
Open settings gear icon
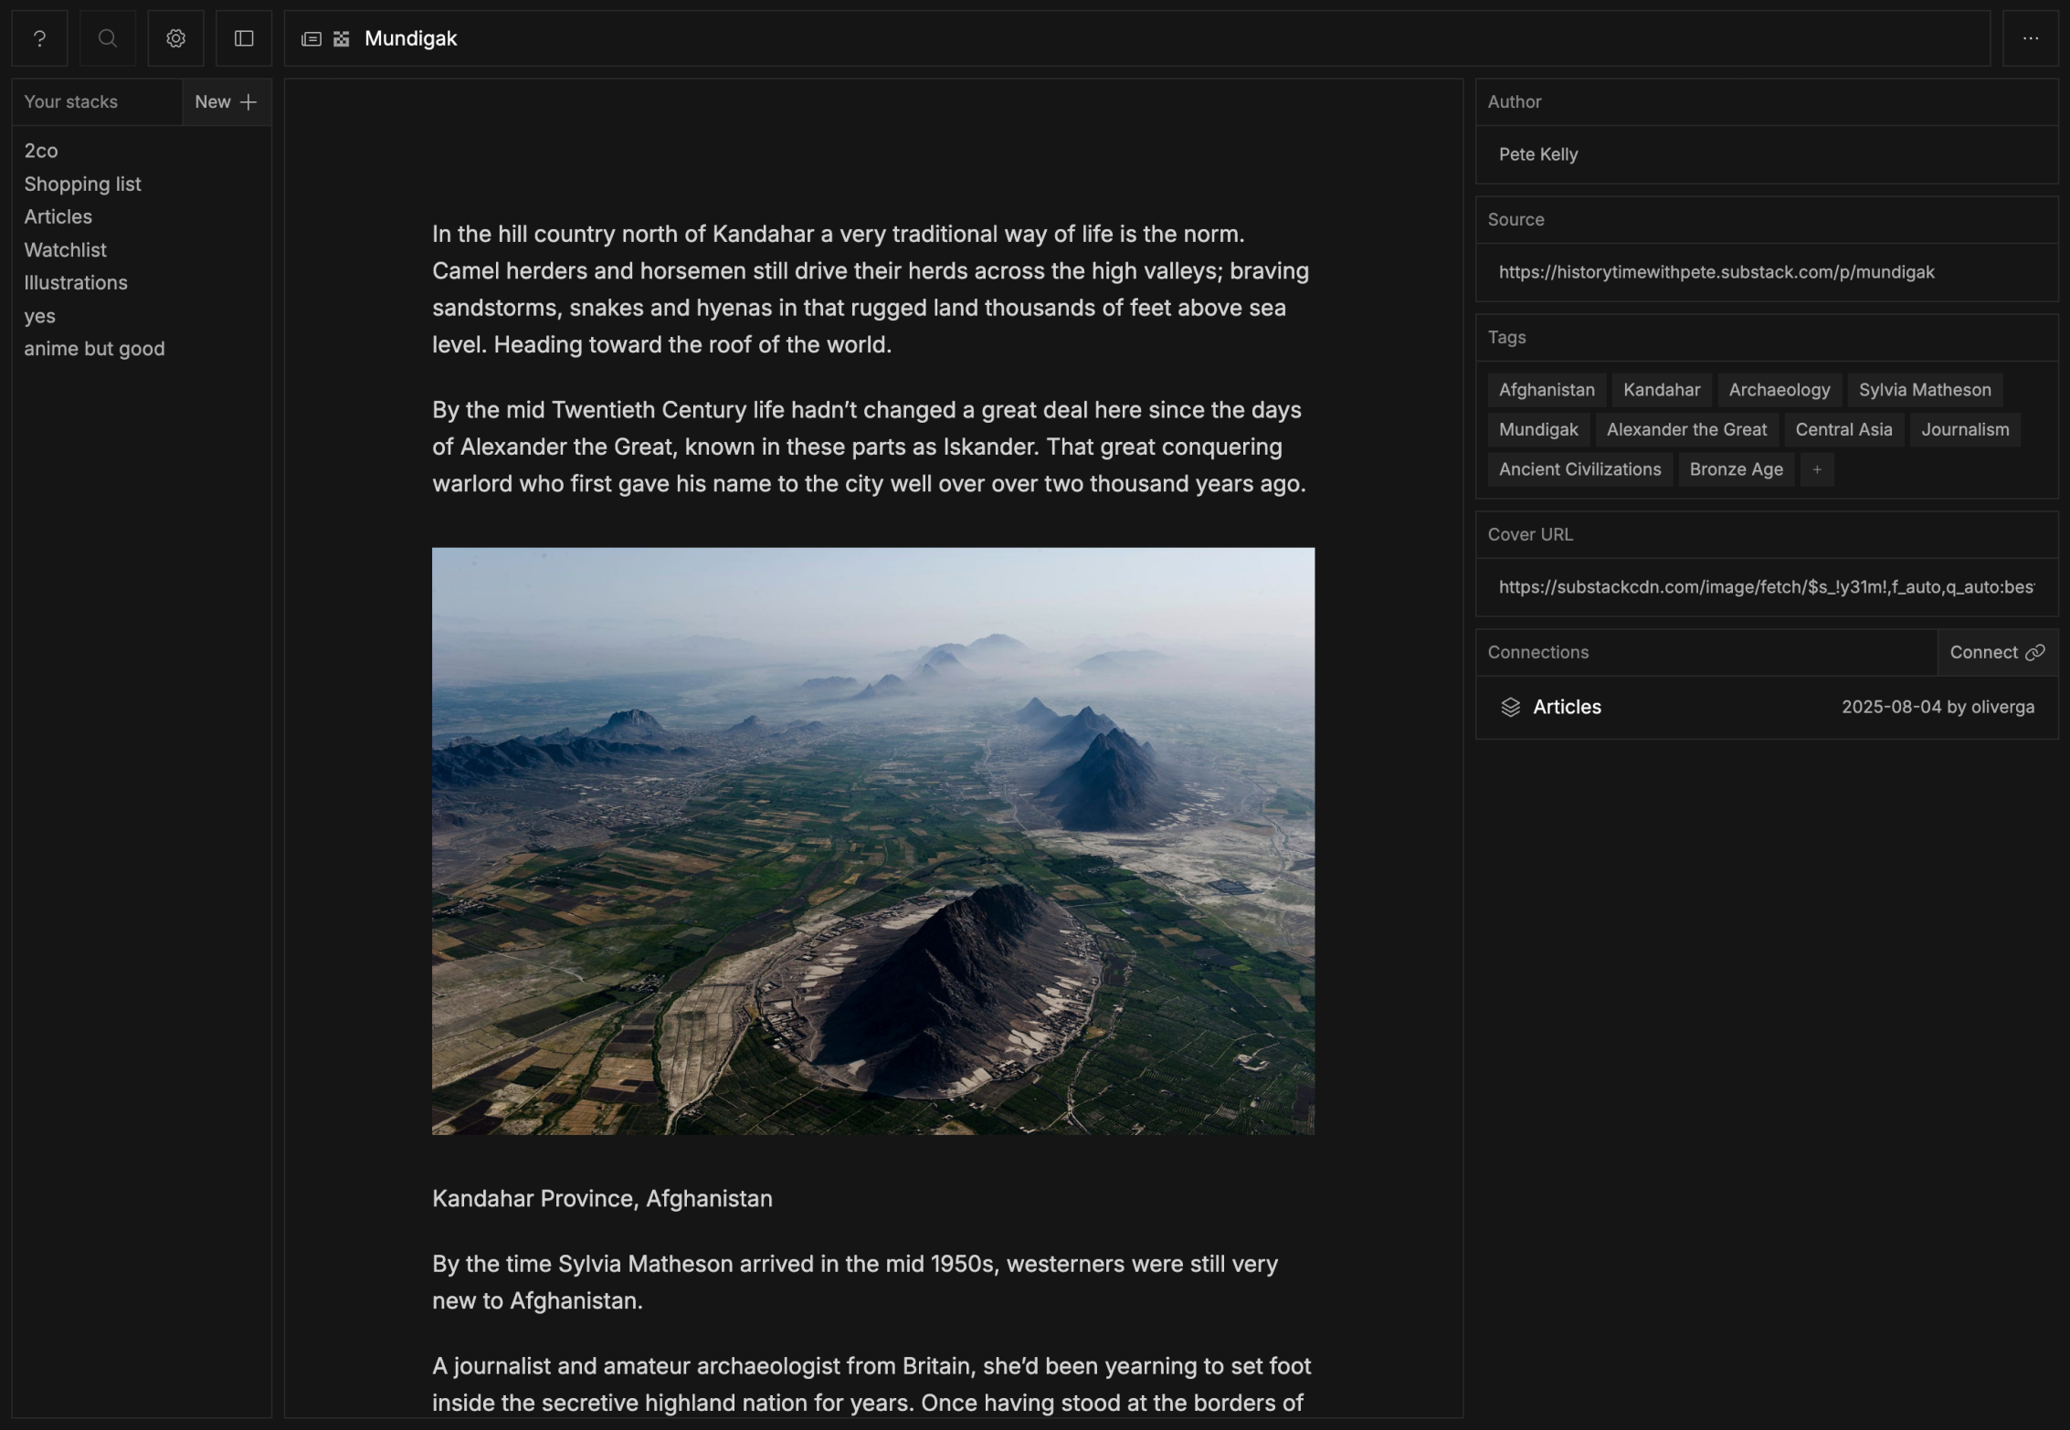175,38
